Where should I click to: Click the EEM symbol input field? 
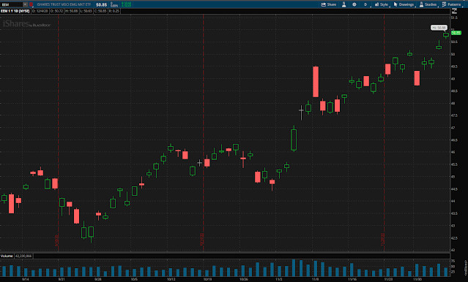12,4
